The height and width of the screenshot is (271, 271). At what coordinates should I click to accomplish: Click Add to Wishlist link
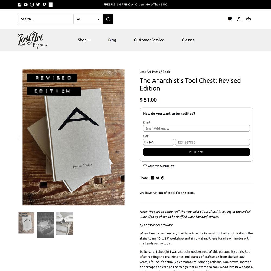159,166
